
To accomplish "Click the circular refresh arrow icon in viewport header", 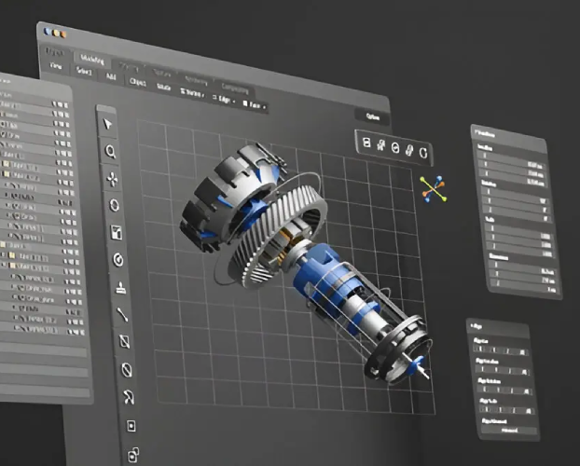I will coord(423,152).
